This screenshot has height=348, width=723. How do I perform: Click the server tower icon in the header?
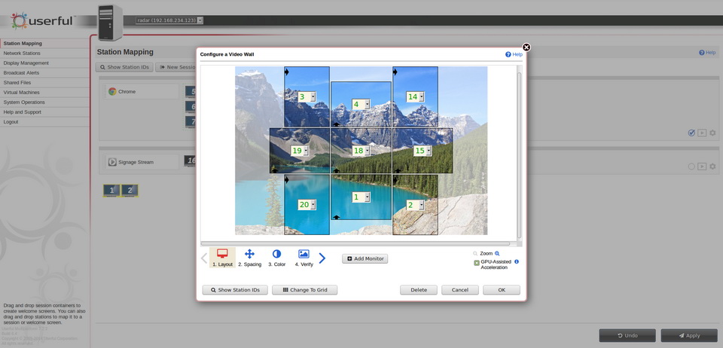(110, 23)
